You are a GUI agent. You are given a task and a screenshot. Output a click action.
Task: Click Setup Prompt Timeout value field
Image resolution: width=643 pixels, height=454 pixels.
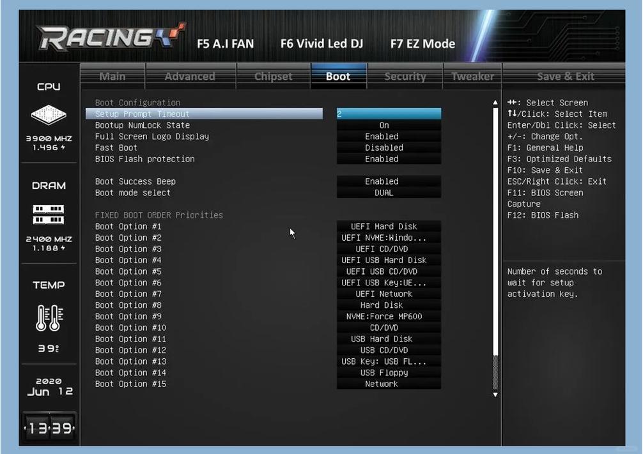point(389,114)
